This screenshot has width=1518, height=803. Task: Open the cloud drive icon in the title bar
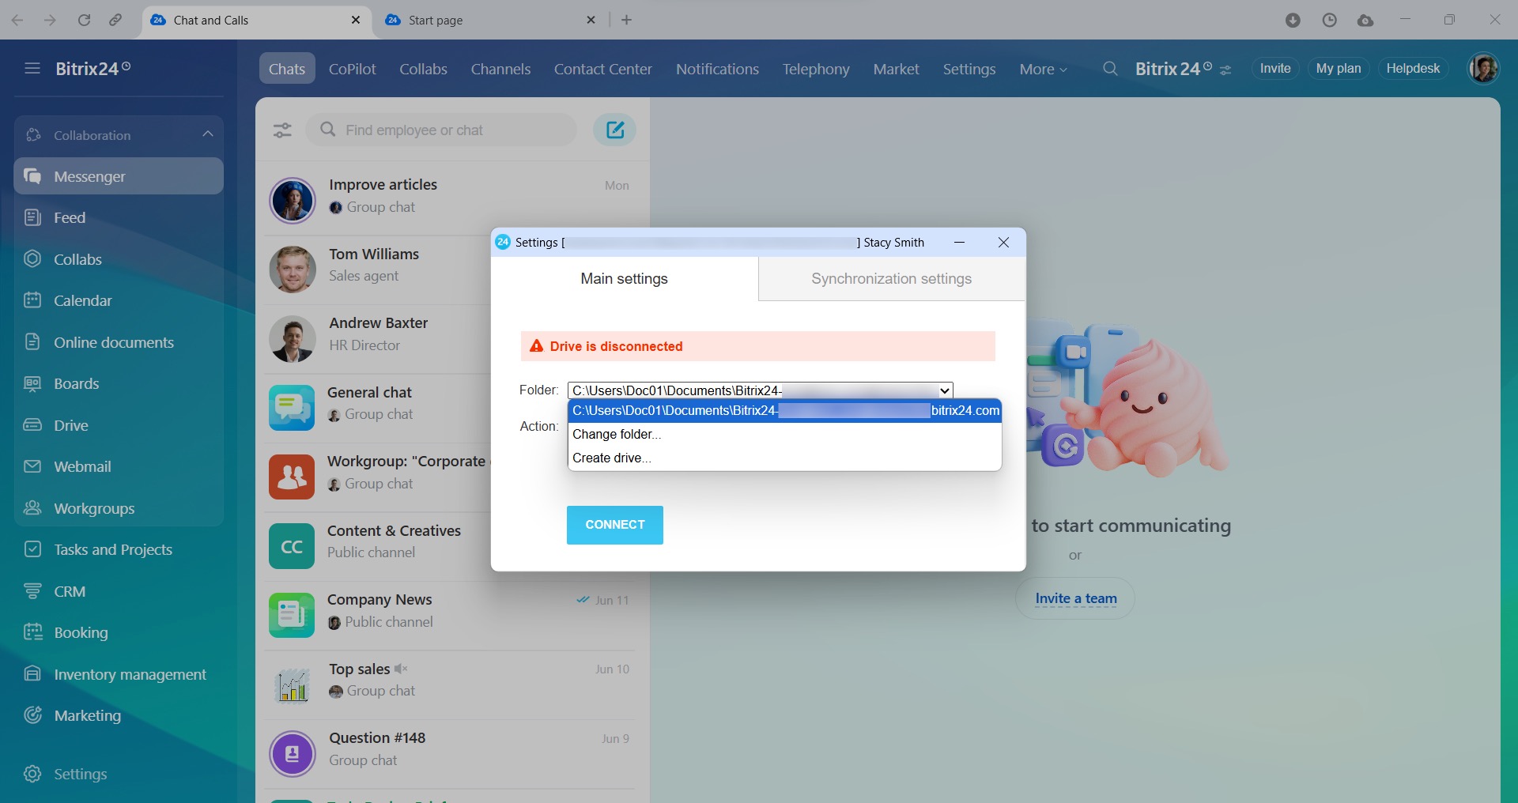tap(1365, 20)
